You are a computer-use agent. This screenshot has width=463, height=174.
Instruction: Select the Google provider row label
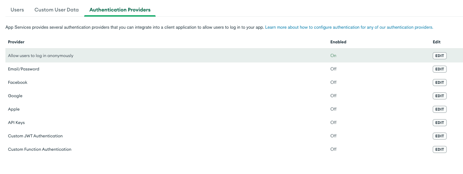pyautogui.click(x=15, y=96)
